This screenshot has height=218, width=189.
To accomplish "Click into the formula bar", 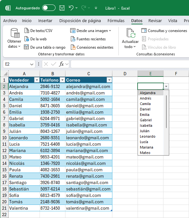I will coord(130,64).
